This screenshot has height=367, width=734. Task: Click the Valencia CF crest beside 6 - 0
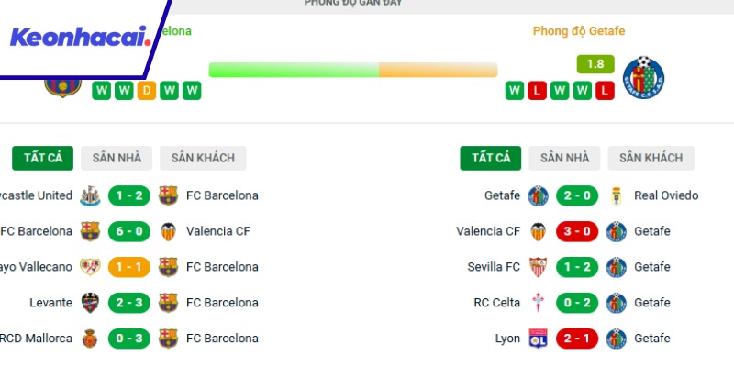pos(168,231)
